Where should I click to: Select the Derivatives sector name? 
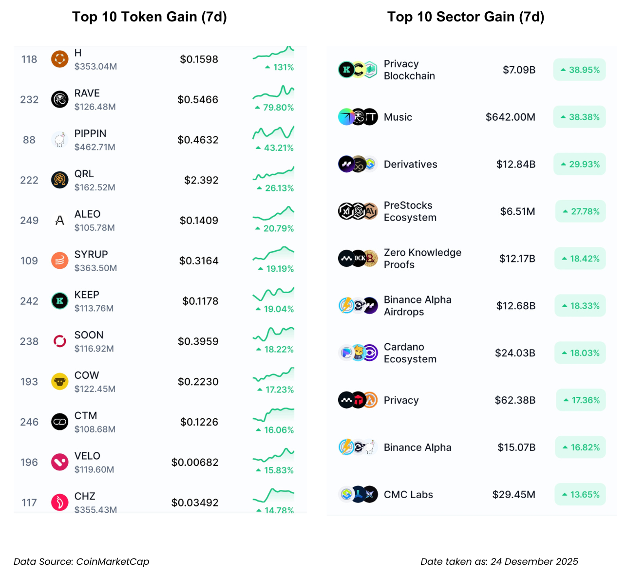pyautogui.click(x=410, y=165)
